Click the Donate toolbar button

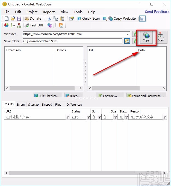coord(33,19)
